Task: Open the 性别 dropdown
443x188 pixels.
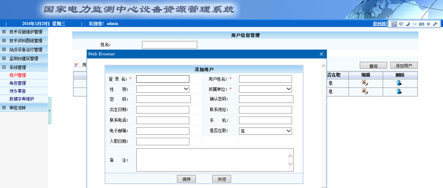Action: pos(163,89)
